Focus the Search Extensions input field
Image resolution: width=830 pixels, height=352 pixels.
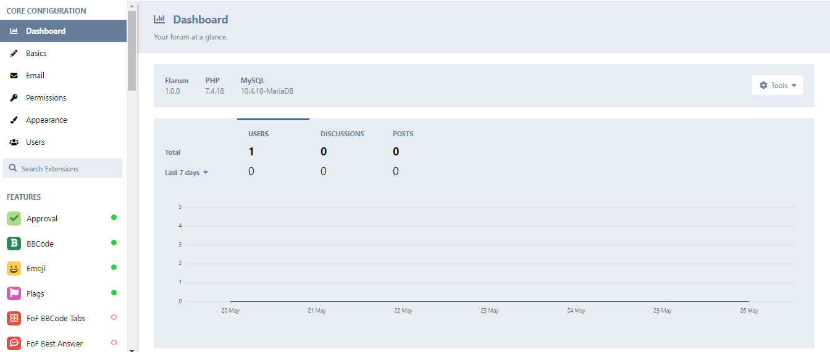pos(62,168)
